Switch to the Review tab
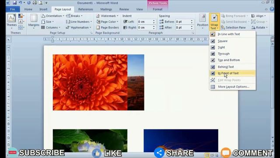This screenshot has width=280, height=158. point(124,9)
